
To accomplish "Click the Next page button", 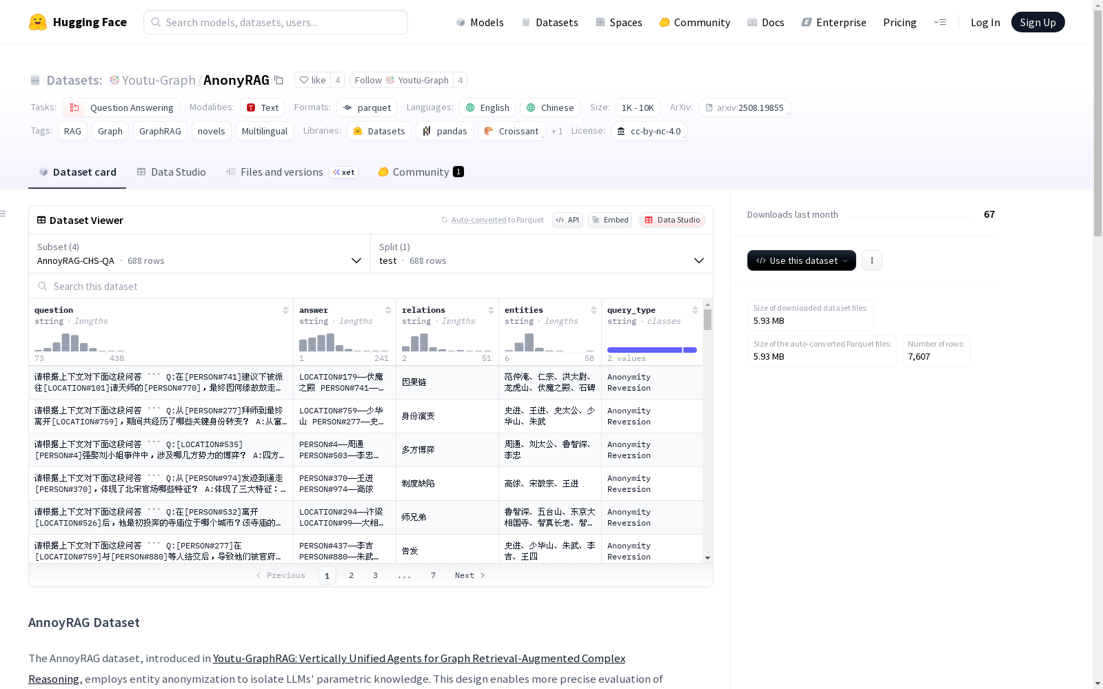I will (x=470, y=575).
